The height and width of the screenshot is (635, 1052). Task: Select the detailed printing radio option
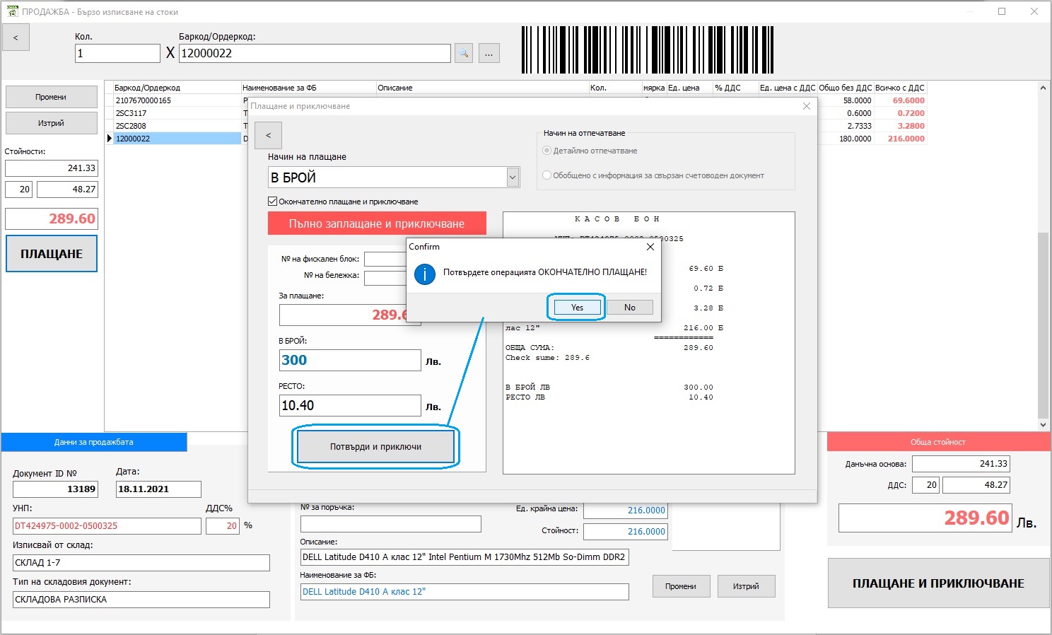coord(547,151)
